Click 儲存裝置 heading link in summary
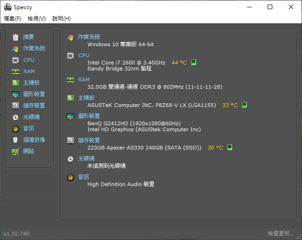 pyautogui.click(x=89, y=140)
